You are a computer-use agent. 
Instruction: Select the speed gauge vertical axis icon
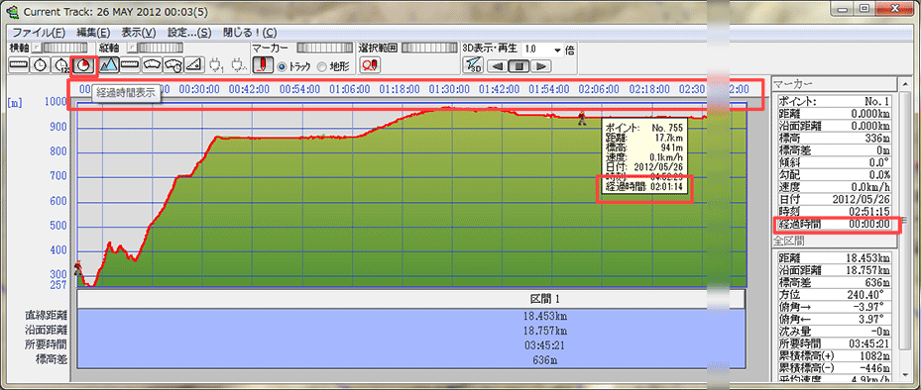pos(152,65)
